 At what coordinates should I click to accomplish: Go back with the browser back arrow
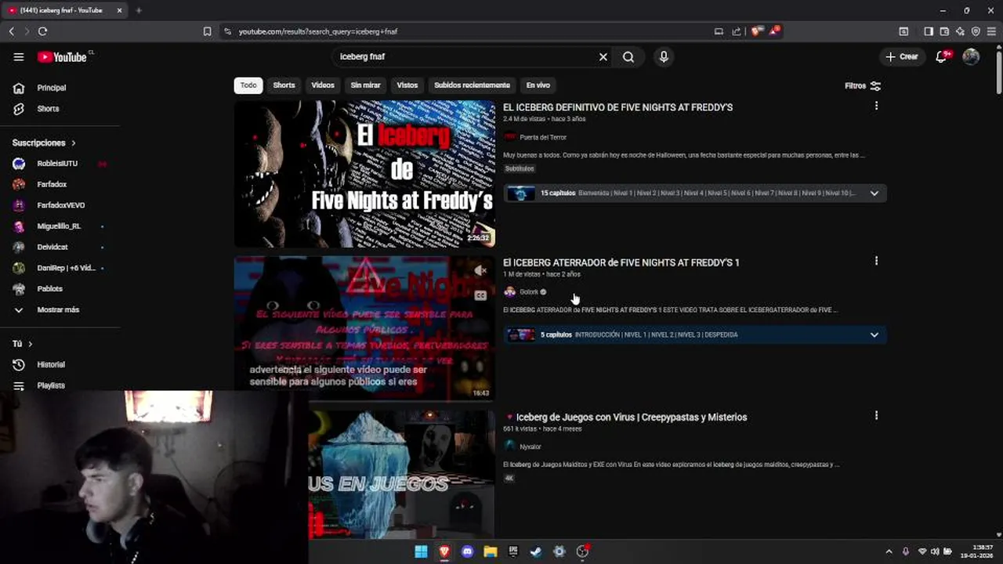pos(11,31)
